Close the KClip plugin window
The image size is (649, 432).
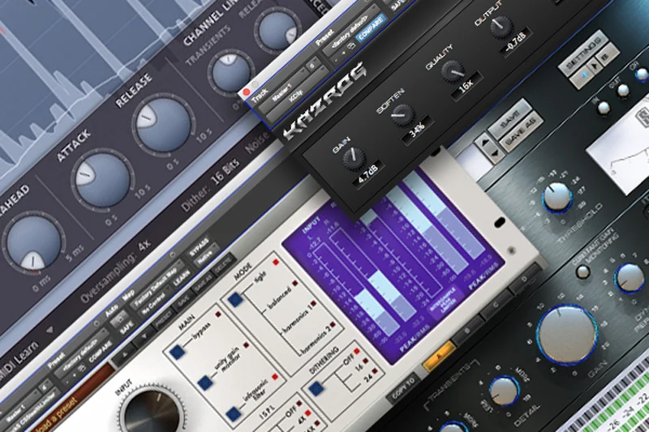coord(246,92)
